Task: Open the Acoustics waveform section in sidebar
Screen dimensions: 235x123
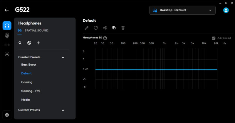Action: [7, 45]
